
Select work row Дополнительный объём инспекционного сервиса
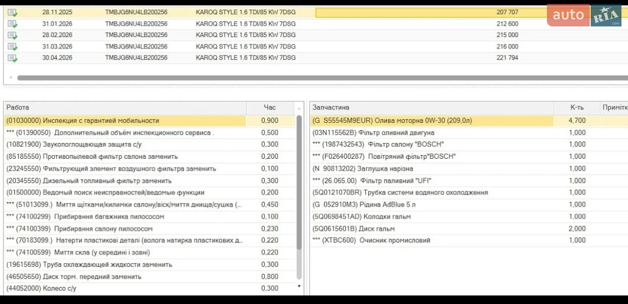coord(149,133)
